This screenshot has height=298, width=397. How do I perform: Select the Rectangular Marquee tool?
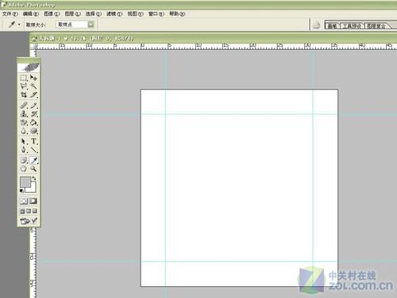pyautogui.click(x=24, y=78)
